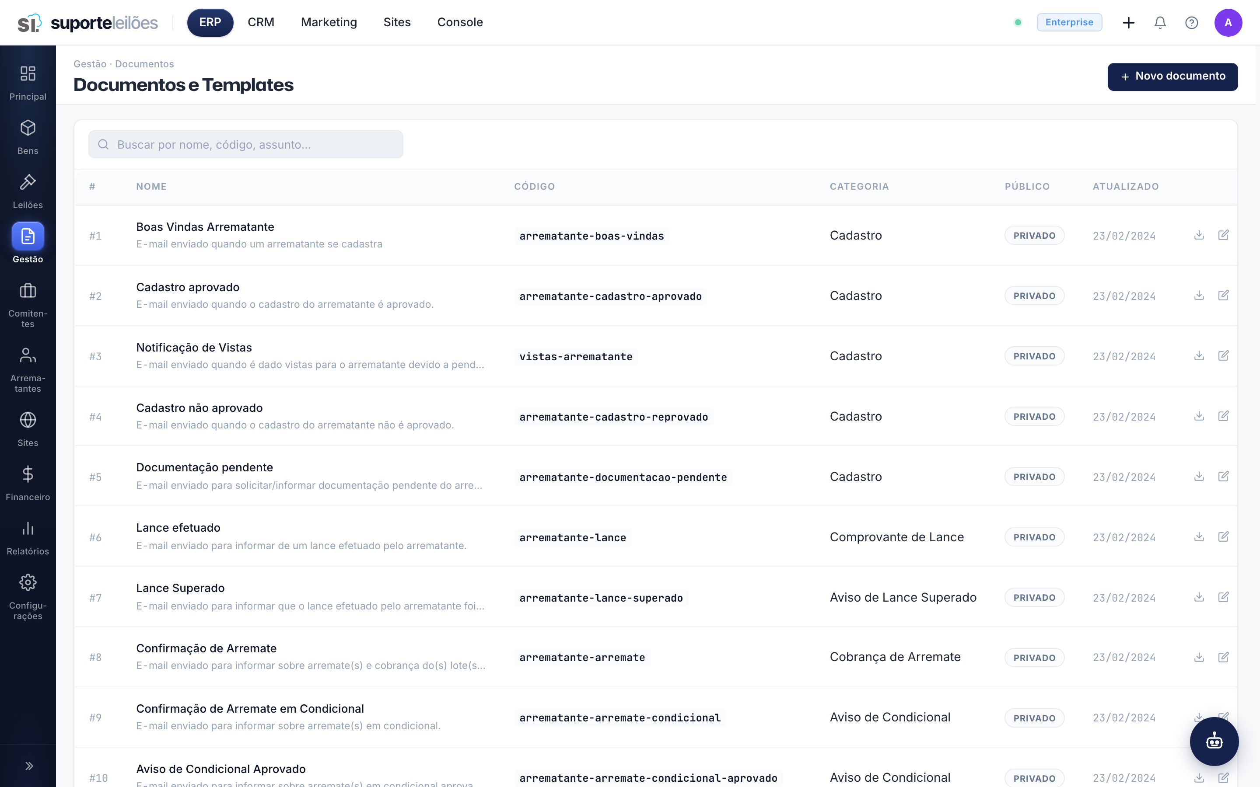Click the online status green dot
Image resolution: width=1260 pixels, height=787 pixels.
[1018, 22]
